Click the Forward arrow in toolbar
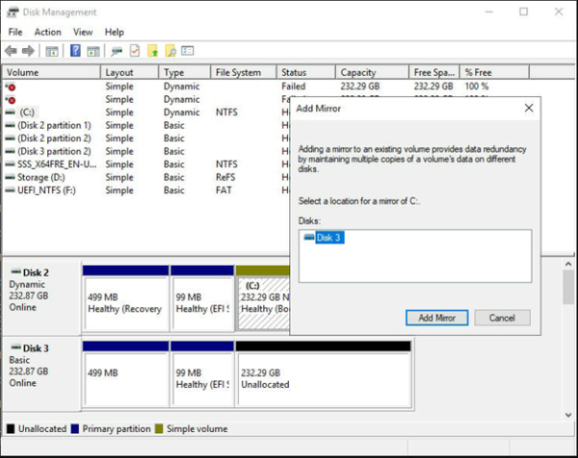 29,51
